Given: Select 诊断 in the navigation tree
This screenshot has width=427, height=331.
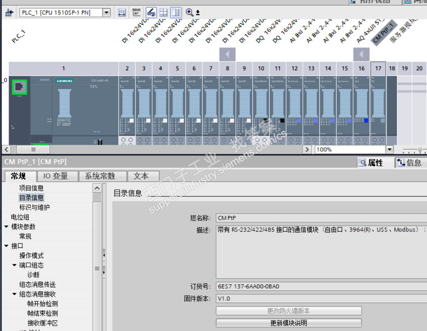Looking at the screenshot, I should (33, 275).
